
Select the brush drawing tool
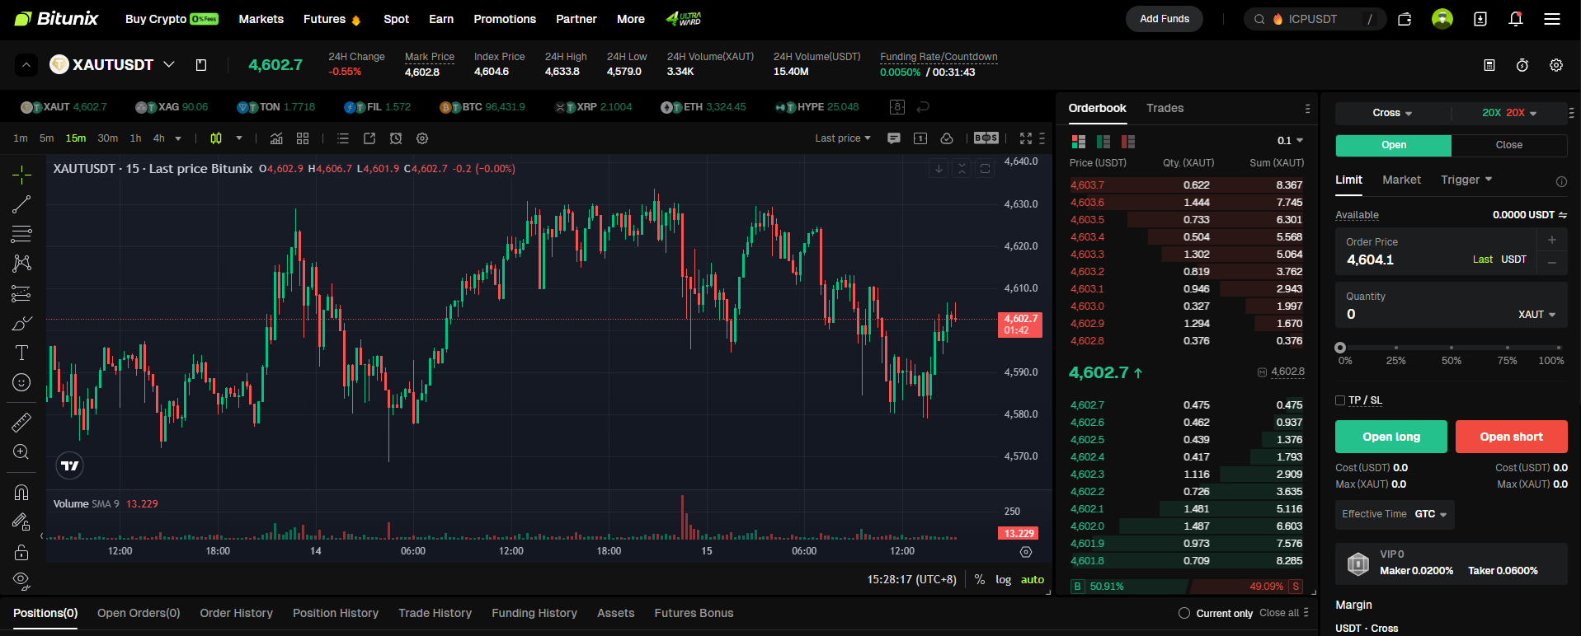pos(21,323)
